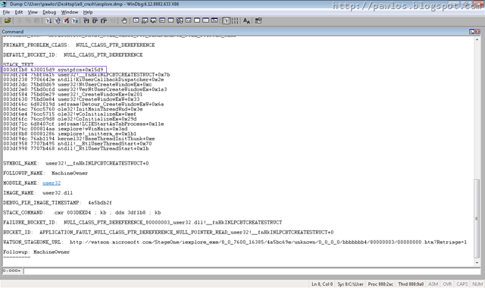485x288 pixels.
Task: Toggle Source mode off toolbar button
Action: [235, 20]
